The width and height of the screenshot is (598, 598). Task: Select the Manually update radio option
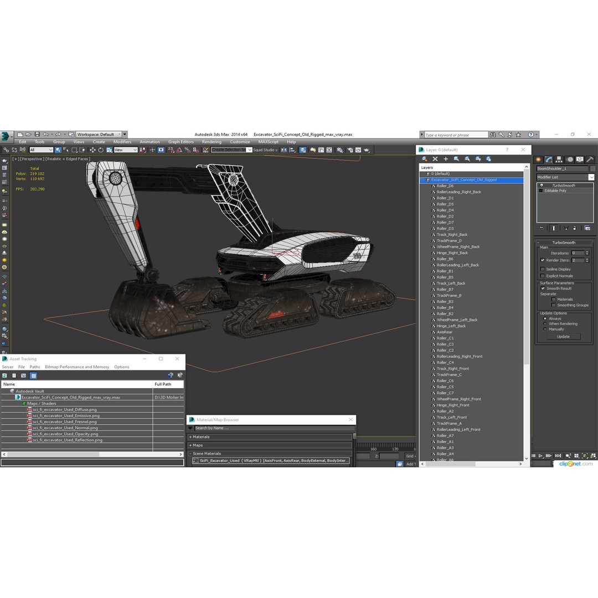coord(545,329)
